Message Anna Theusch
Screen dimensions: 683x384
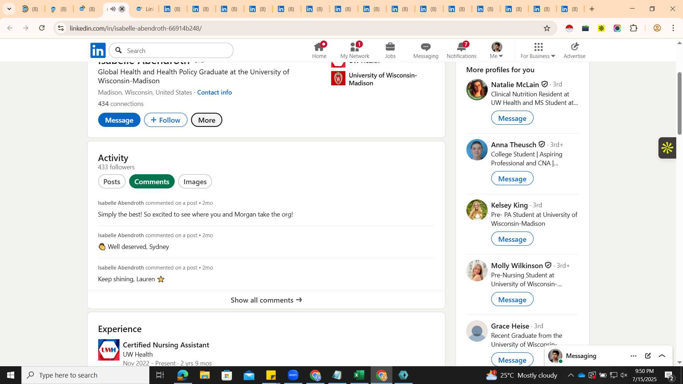tap(512, 178)
